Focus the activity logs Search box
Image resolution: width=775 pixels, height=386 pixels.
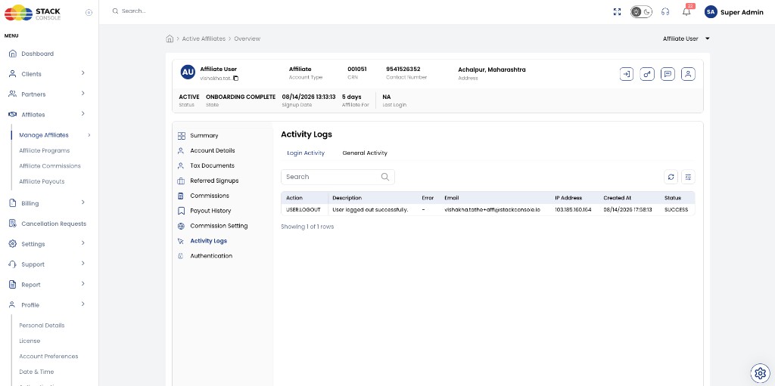(338, 177)
